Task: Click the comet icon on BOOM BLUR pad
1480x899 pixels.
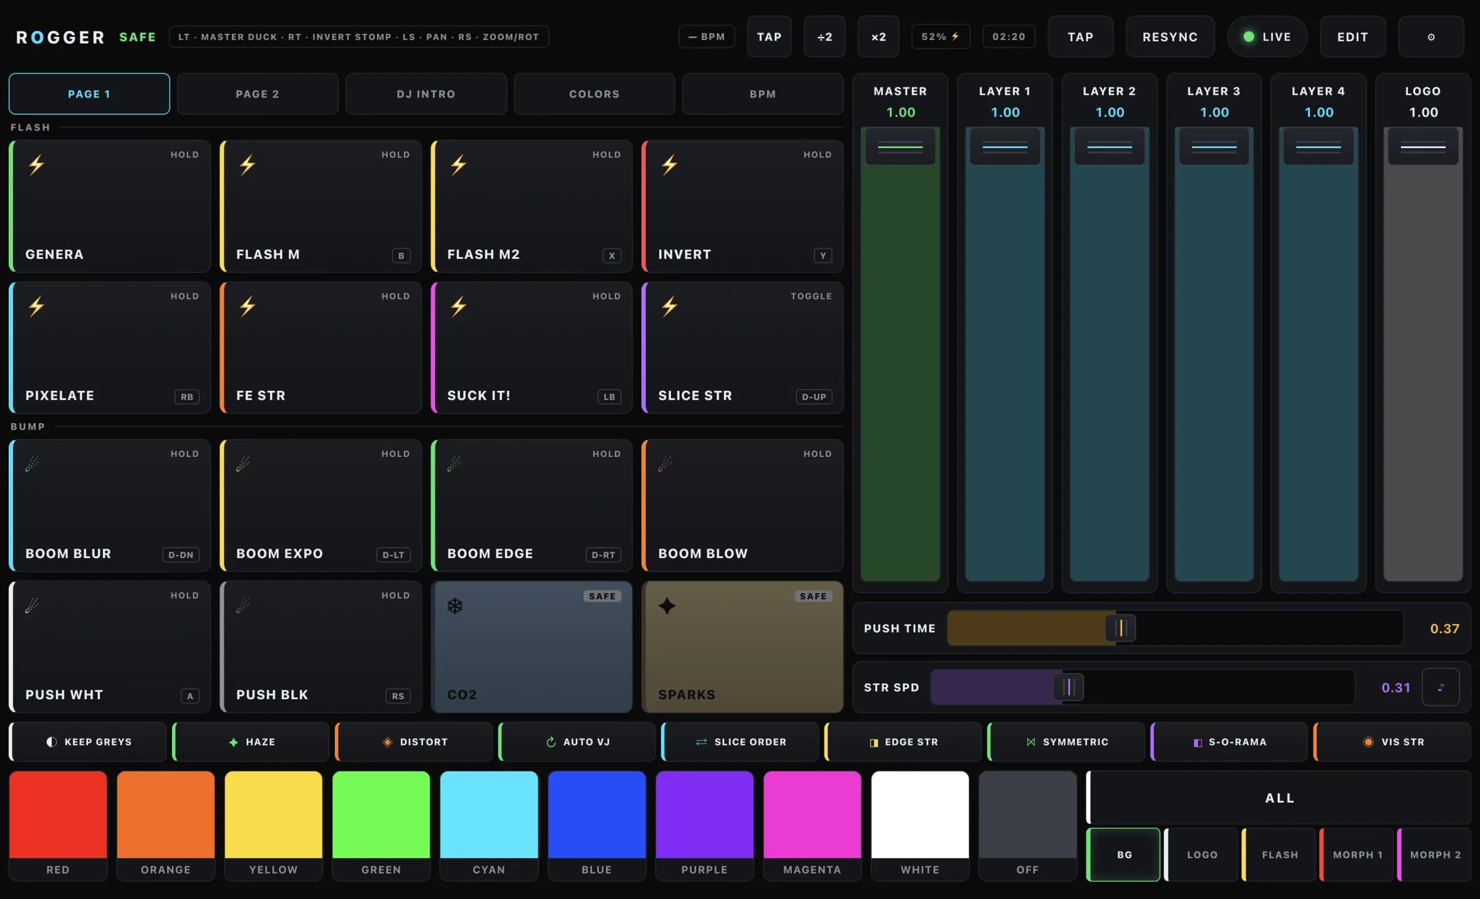Action: [32, 464]
